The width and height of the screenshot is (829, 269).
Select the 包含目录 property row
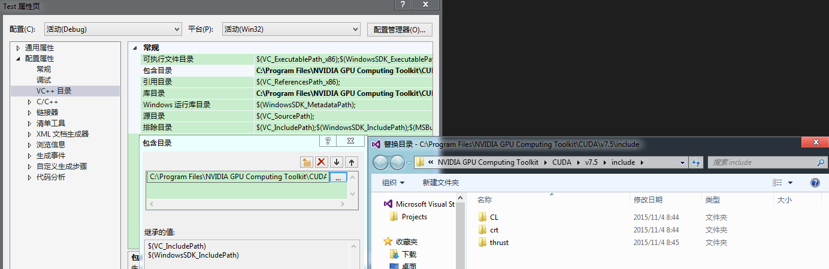pyautogui.click(x=286, y=71)
